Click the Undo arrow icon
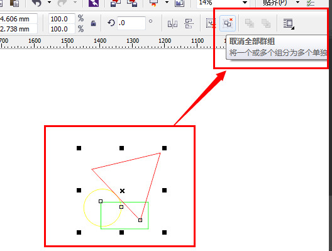 (36, 3)
